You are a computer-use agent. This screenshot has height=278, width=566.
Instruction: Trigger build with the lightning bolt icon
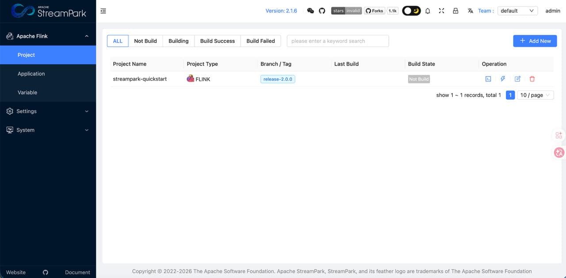point(503,79)
